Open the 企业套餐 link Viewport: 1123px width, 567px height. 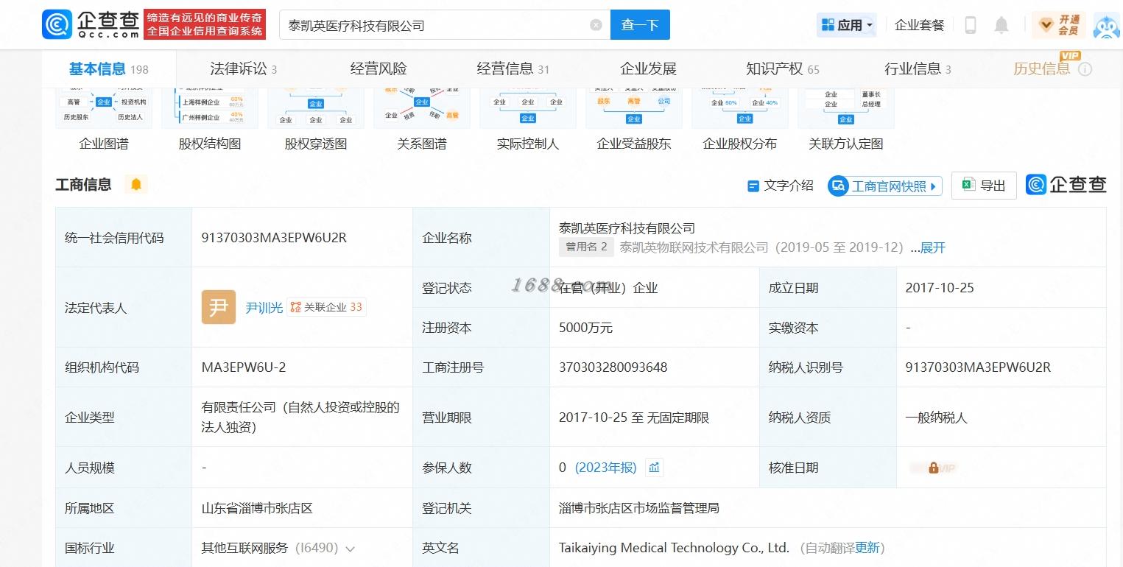919,25
